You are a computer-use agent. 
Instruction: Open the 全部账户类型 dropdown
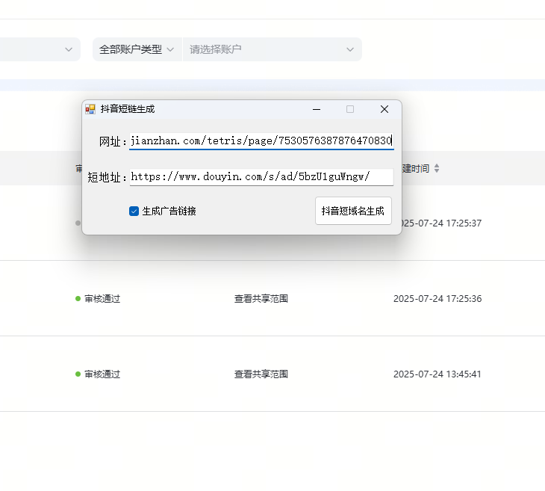pos(137,49)
